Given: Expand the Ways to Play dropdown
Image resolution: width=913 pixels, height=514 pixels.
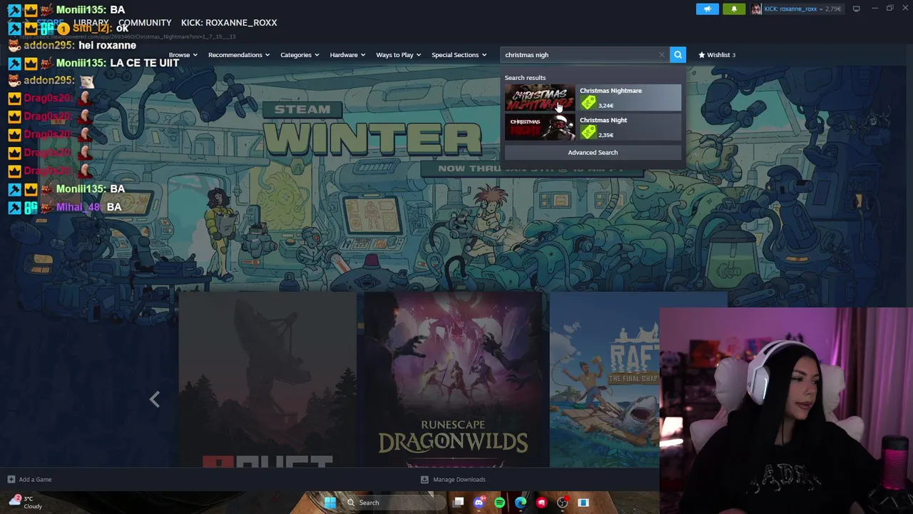Looking at the screenshot, I should click(x=398, y=54).
